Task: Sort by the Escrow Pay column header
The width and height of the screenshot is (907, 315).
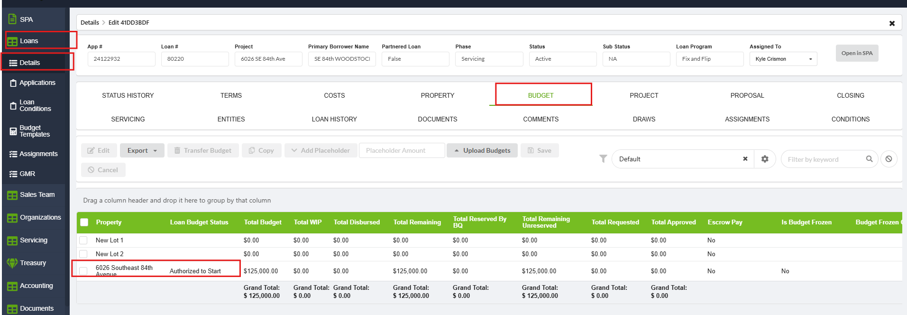Action: pyautogui.click(x=725, y=222)
